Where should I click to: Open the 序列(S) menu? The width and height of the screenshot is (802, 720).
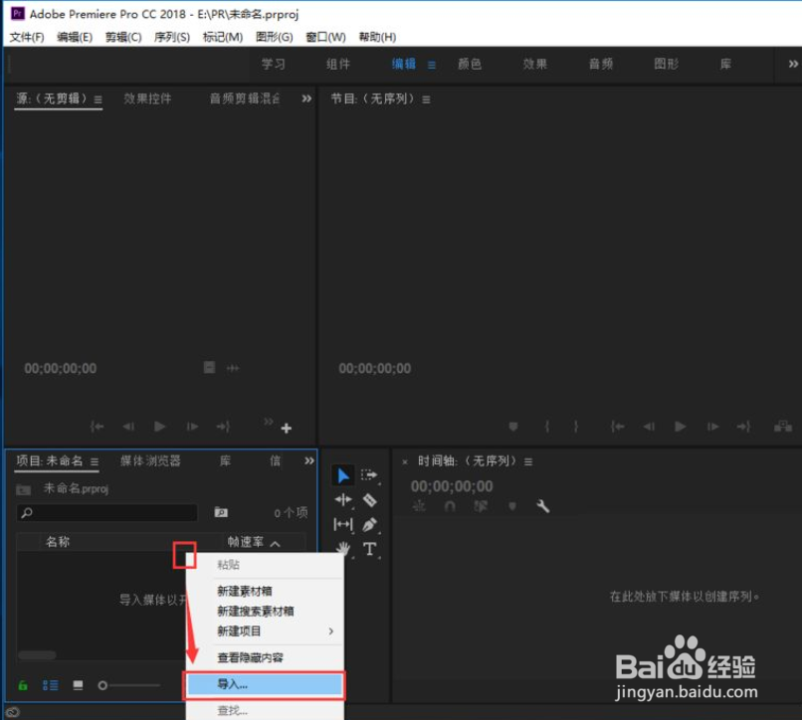point(172,37)
